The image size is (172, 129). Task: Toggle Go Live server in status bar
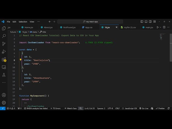tap(144, 108)
